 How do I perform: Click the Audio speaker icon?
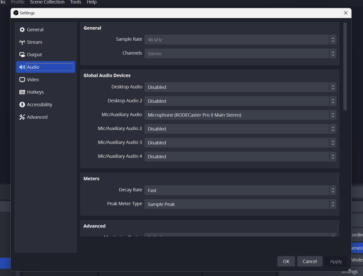coord(22,67)
